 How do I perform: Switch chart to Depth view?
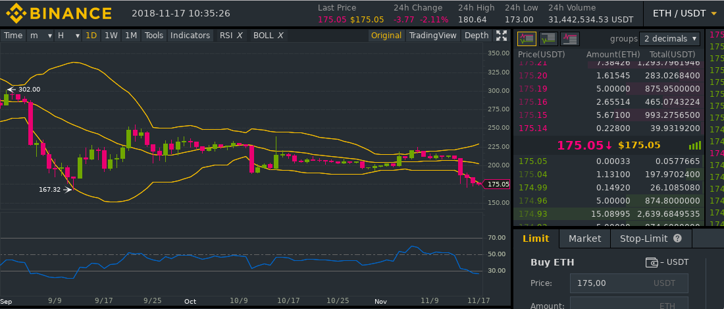pos(477,36)
